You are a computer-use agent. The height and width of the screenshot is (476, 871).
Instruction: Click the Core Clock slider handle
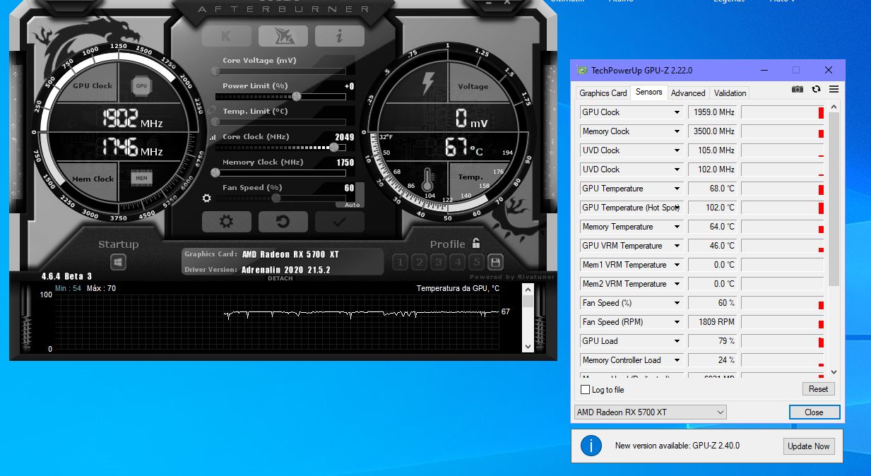coord(333,147)
